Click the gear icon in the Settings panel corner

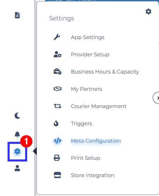[x=148, y=11]
